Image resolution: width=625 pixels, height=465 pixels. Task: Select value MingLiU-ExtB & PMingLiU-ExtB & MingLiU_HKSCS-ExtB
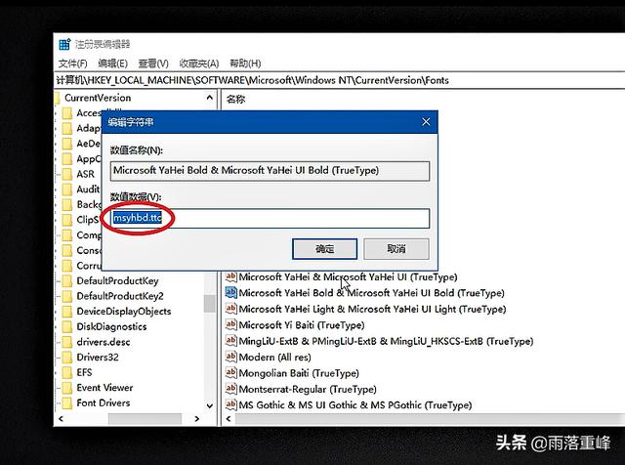pyautogui.click(x=386, y=341)
